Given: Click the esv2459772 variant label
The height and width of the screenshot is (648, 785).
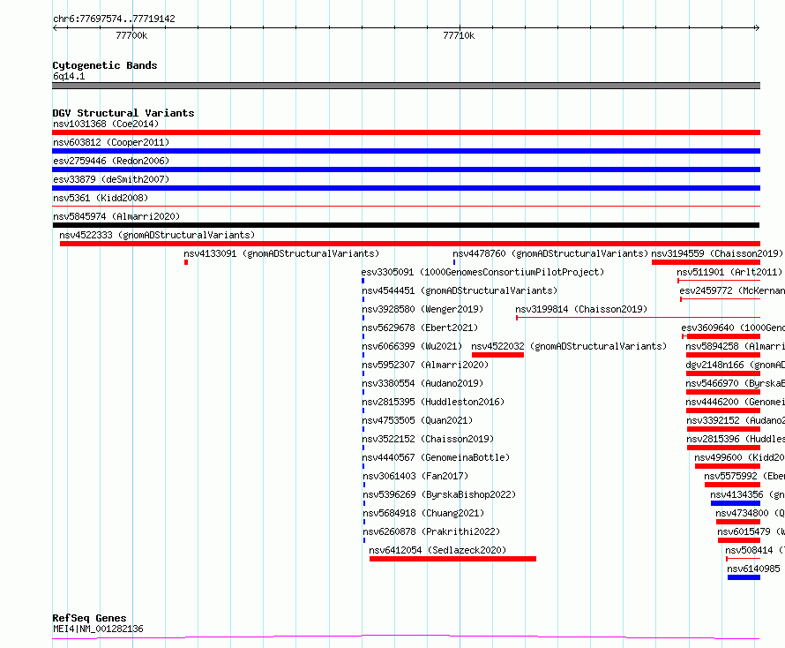Looking at the screenshot, I should (732, 290).
